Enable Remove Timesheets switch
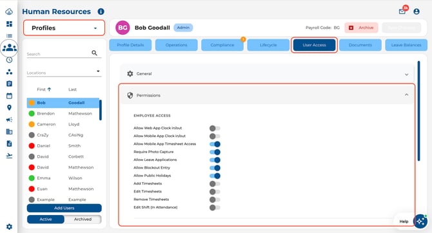The image size is (432, 233). [x=215, y=200]
